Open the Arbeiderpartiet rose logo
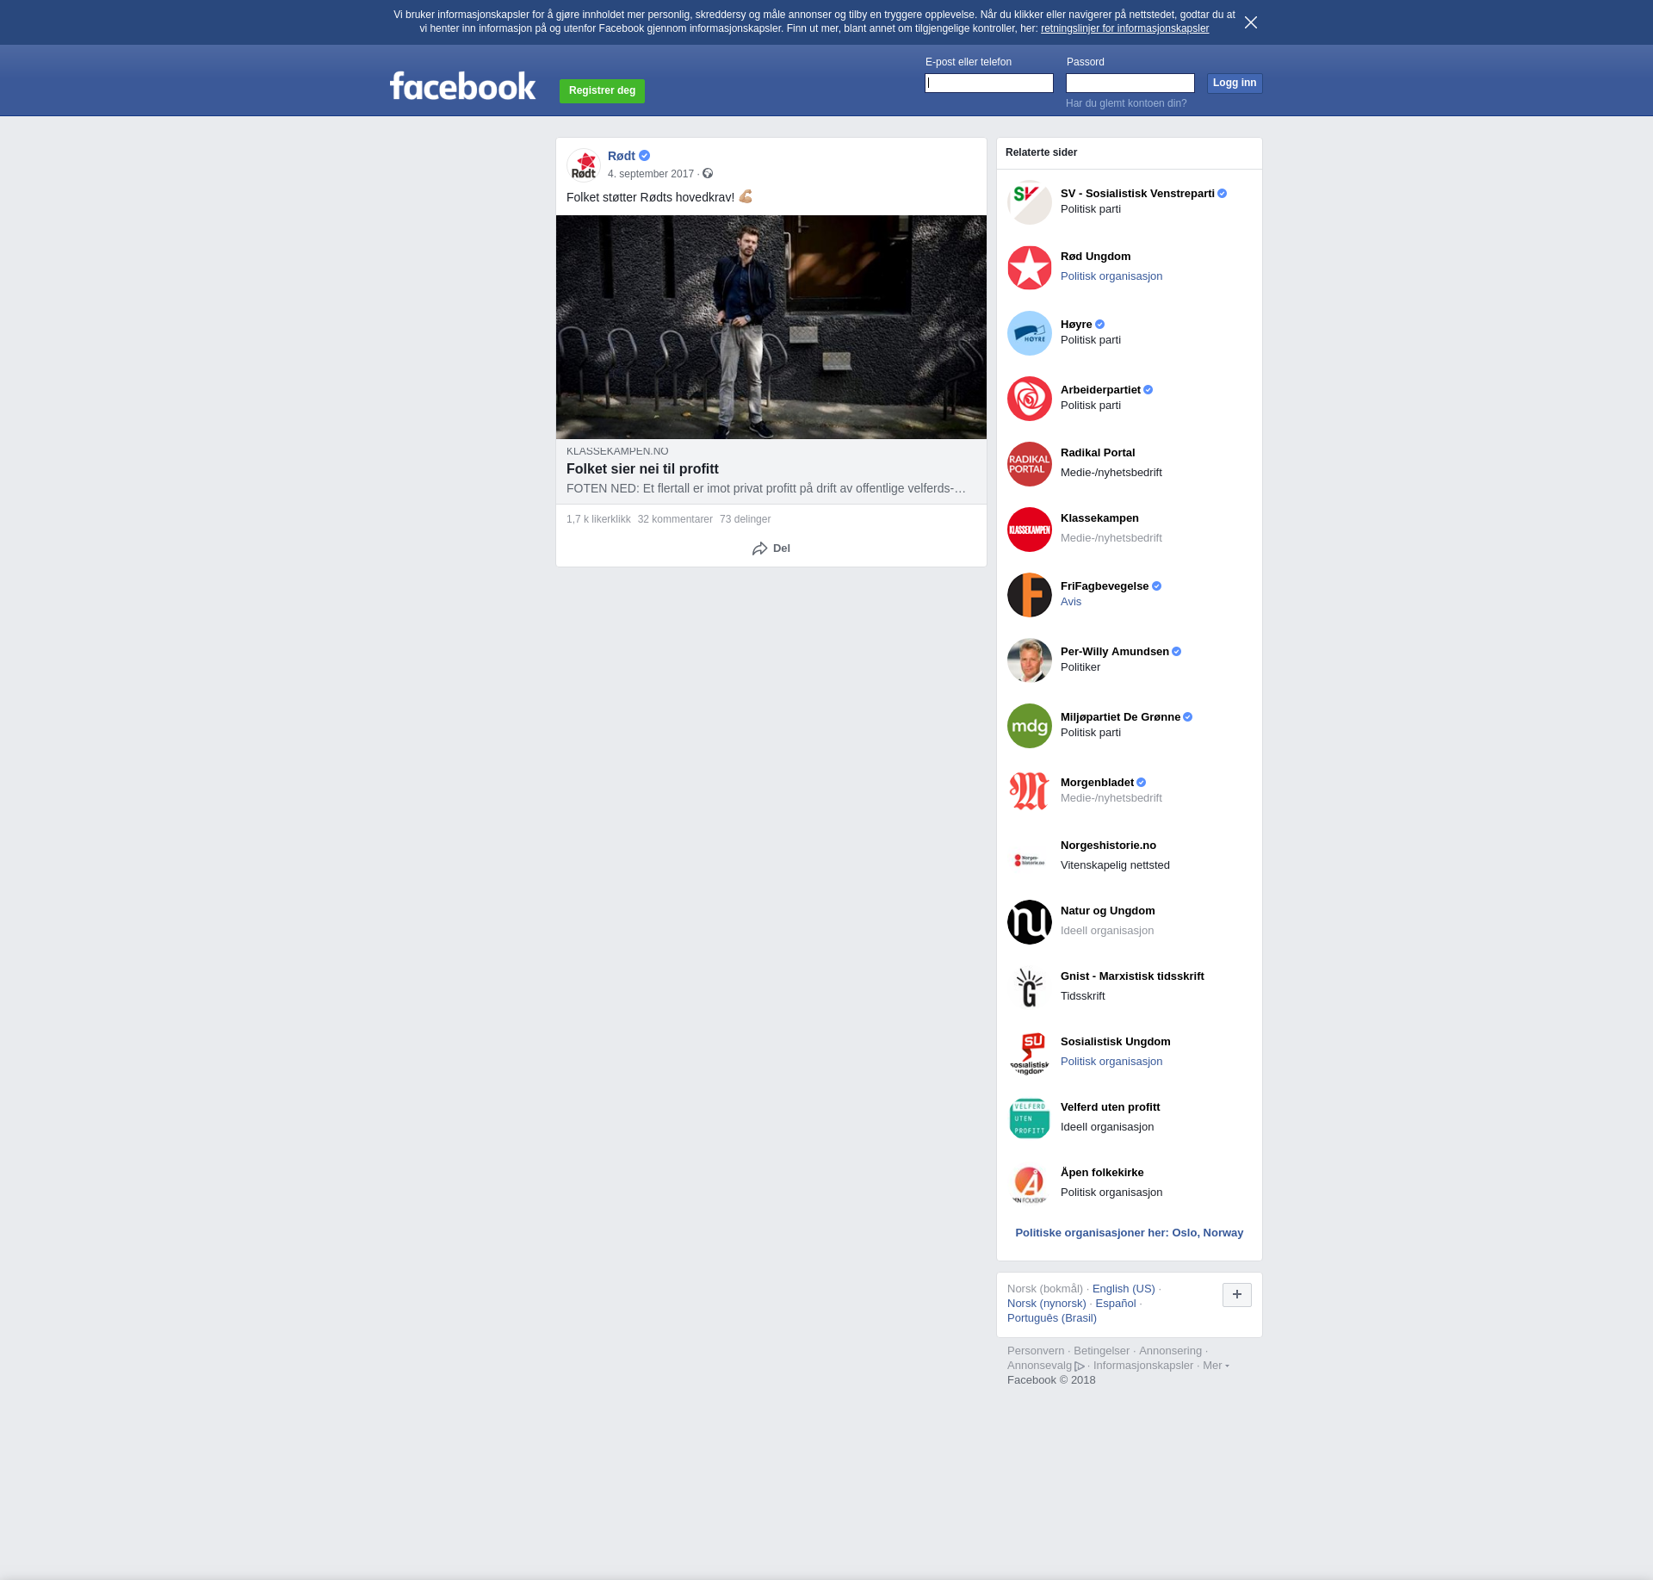This screenshot has height=1580, width=1653. tap(1030, 399)
